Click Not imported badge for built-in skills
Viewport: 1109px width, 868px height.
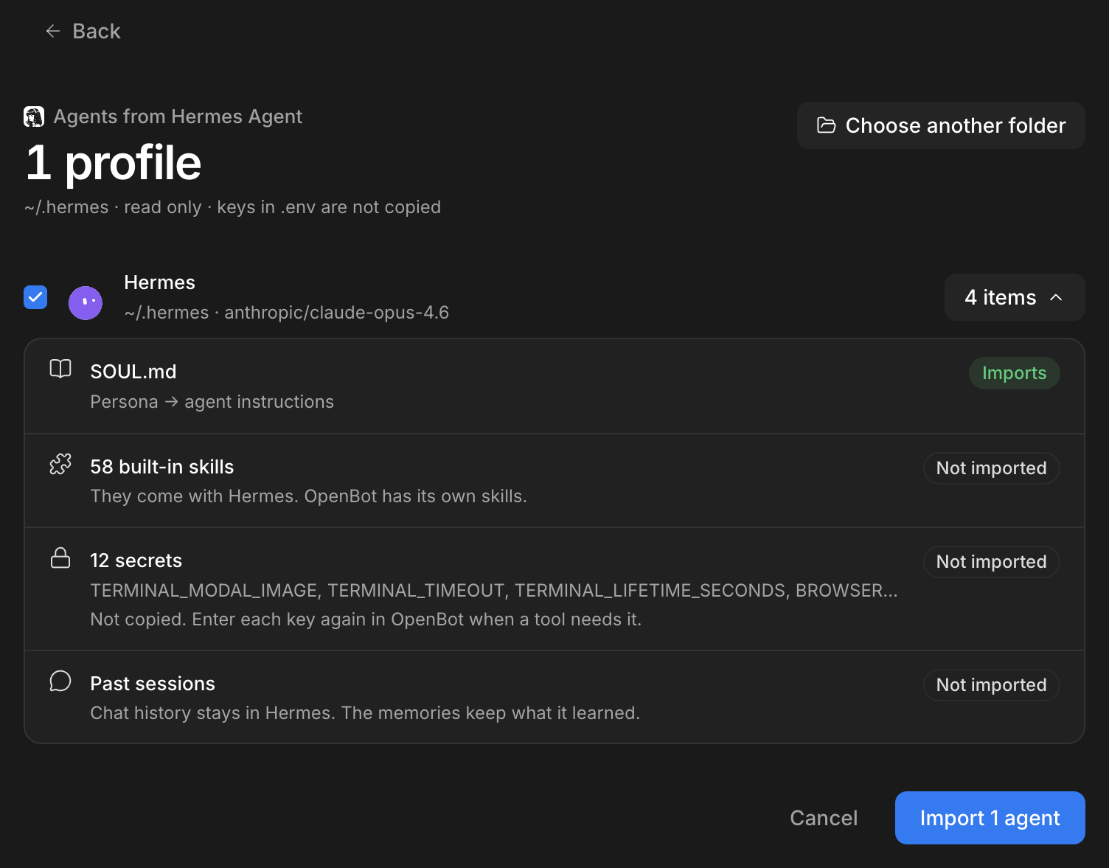pos(992,468)
